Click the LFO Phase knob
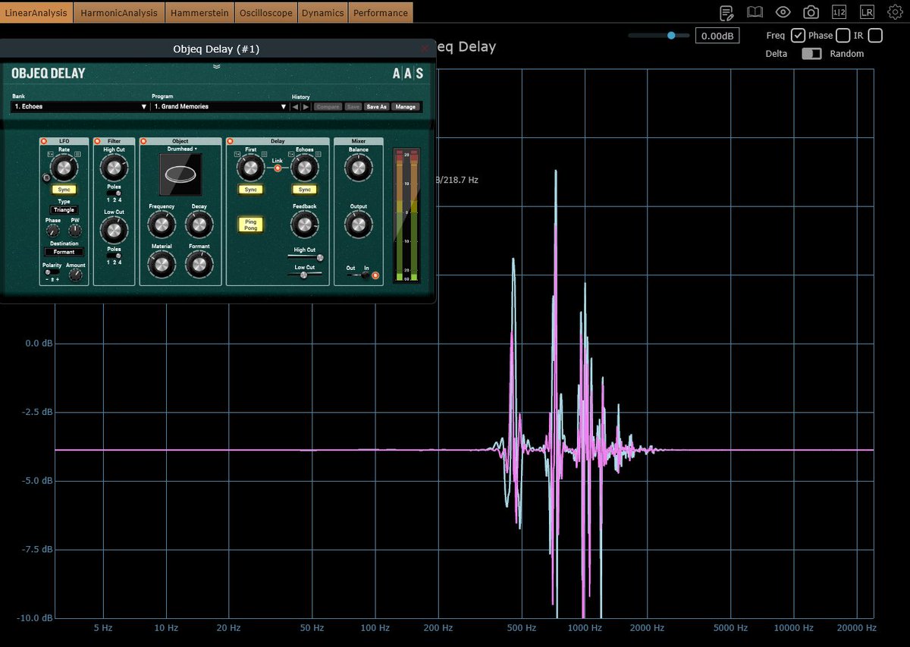Image resolution: width=910 pixels, height=647 pixels. (52, 231)
